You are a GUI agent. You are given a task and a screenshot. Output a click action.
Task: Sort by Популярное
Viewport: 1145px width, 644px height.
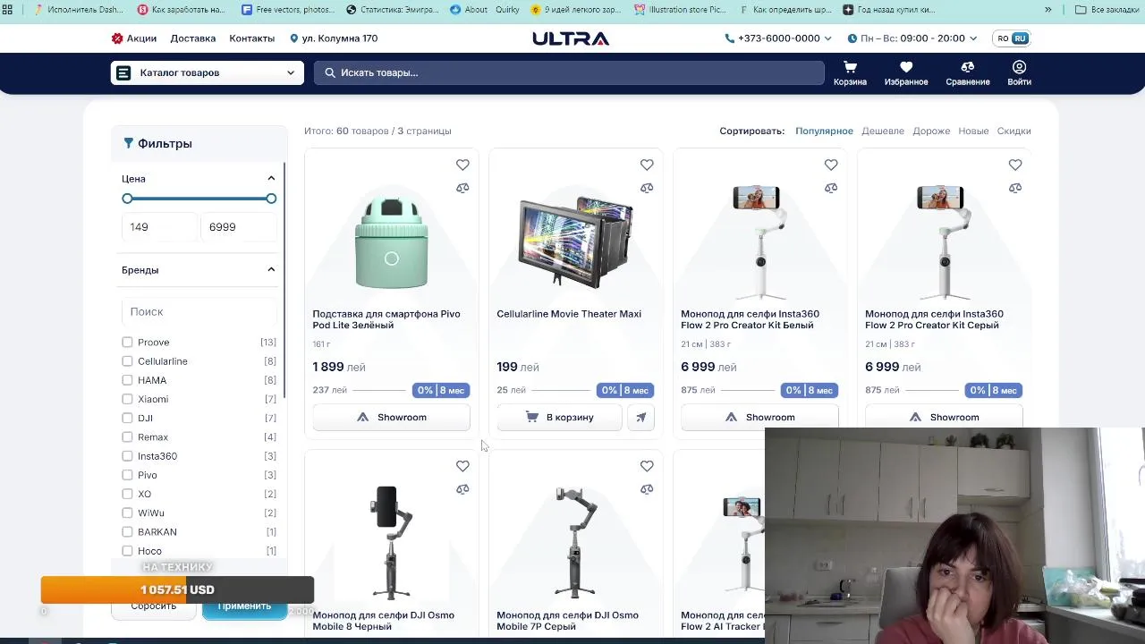click(x=824, y=131)
